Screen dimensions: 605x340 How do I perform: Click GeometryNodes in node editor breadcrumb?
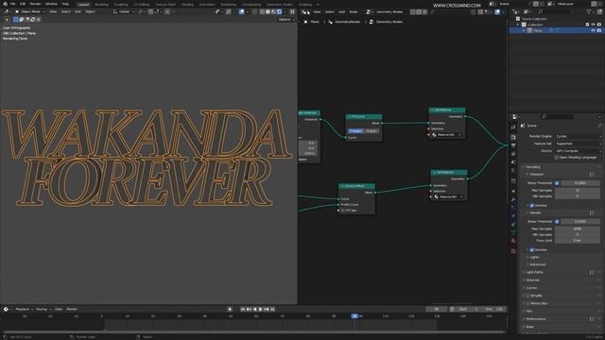click(x=347, y=22)
